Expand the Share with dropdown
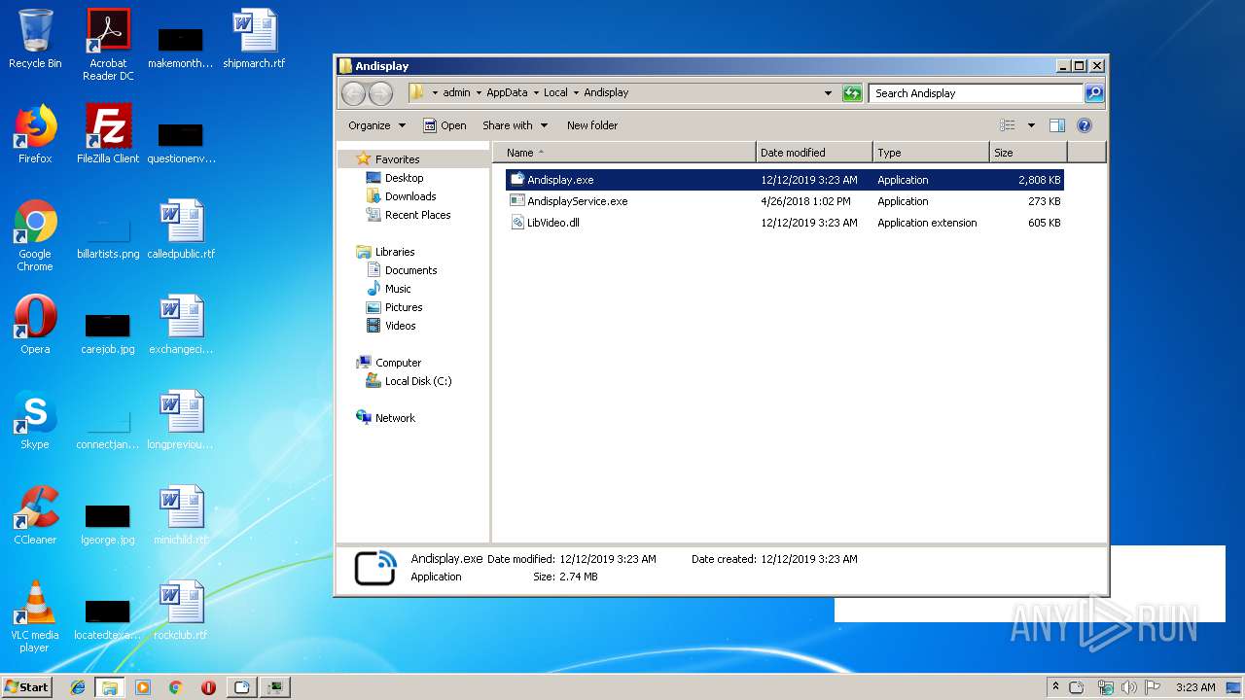Viewport: 1245px width, 700px height. pyautogui.click(x=515, y=125)
